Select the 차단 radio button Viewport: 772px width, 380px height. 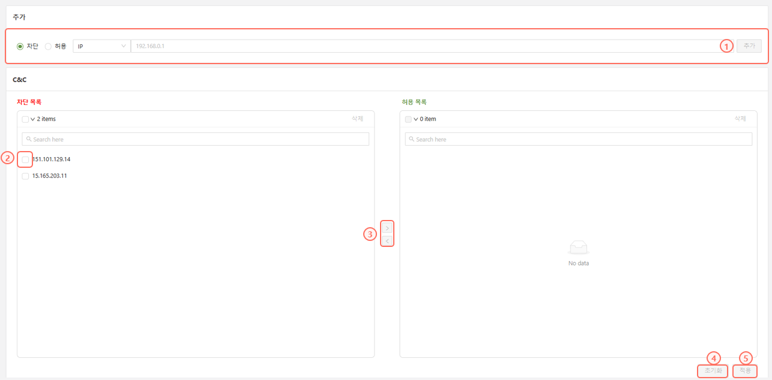(x=20, y=46)
